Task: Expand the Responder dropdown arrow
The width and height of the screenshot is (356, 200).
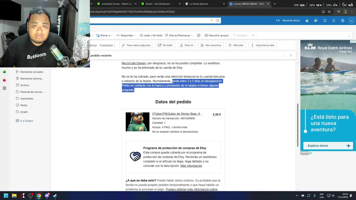Action: tap(135, 36)
